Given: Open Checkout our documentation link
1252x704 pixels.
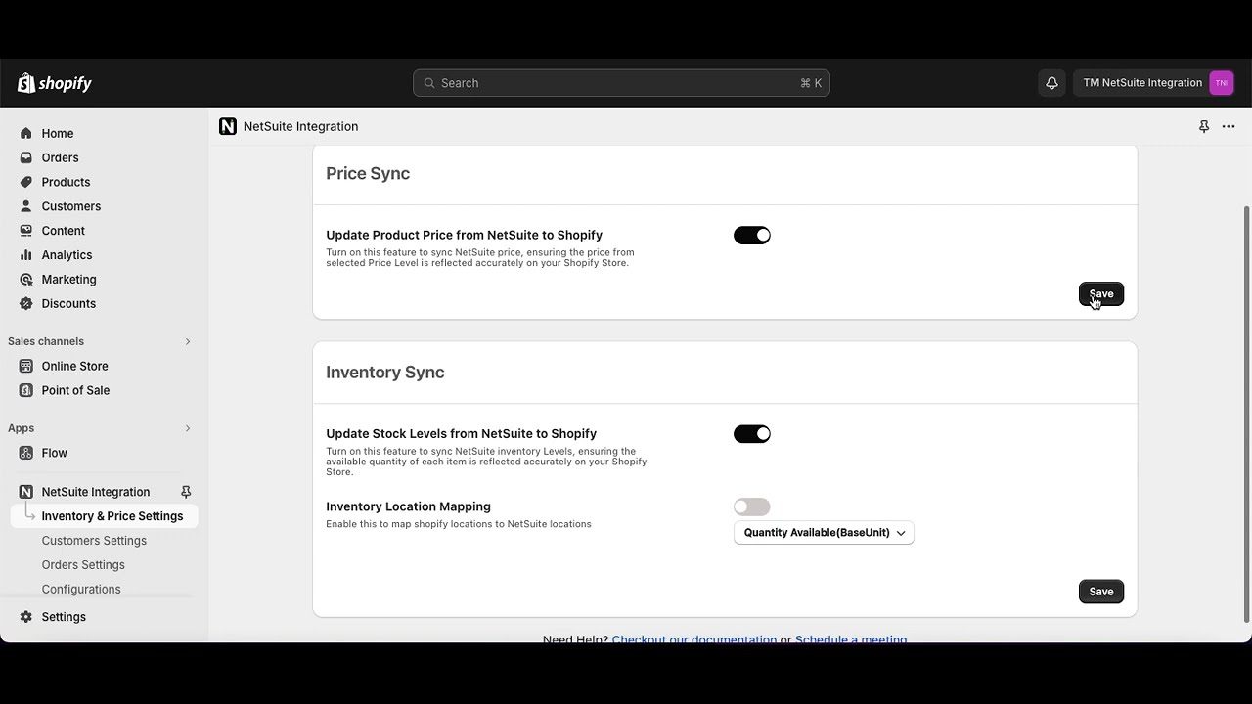Looking at the screenshot, I should (x=694, y=639).
